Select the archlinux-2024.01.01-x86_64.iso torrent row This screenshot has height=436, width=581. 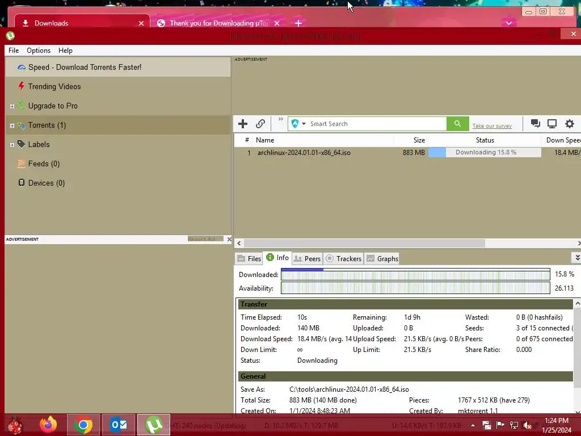point(407,152)
